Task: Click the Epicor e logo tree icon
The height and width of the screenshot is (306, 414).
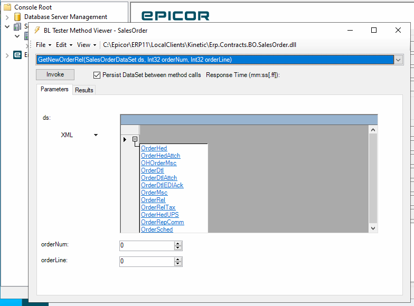Action: tap(17, 55)
